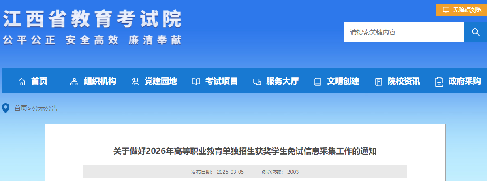Click the monitor icon in the accessibility button

pos(446,10)
